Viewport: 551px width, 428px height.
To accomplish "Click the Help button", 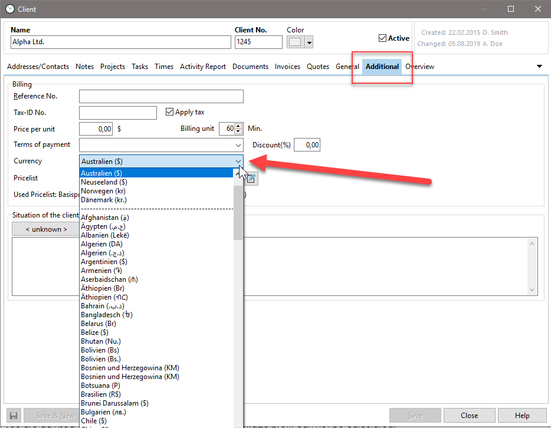I will (x=522, y=416).
